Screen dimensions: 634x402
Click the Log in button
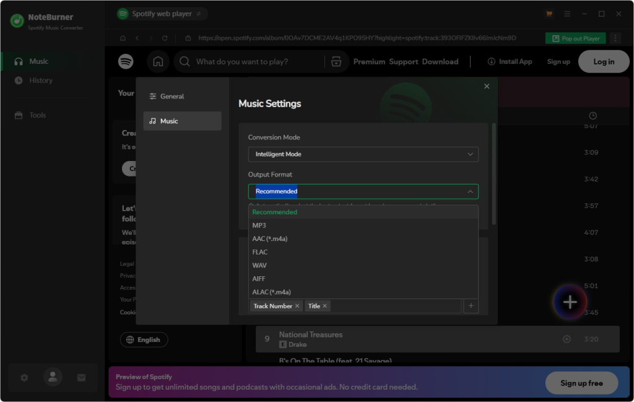tap(604, 61)
